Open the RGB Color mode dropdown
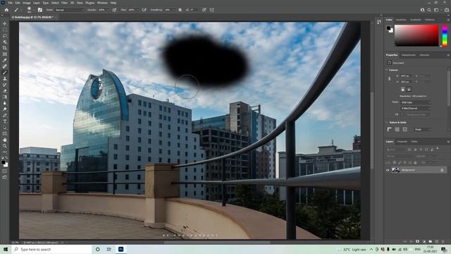Image resolution: width=451 pixels, height=254 pixels. click(416, 102)
